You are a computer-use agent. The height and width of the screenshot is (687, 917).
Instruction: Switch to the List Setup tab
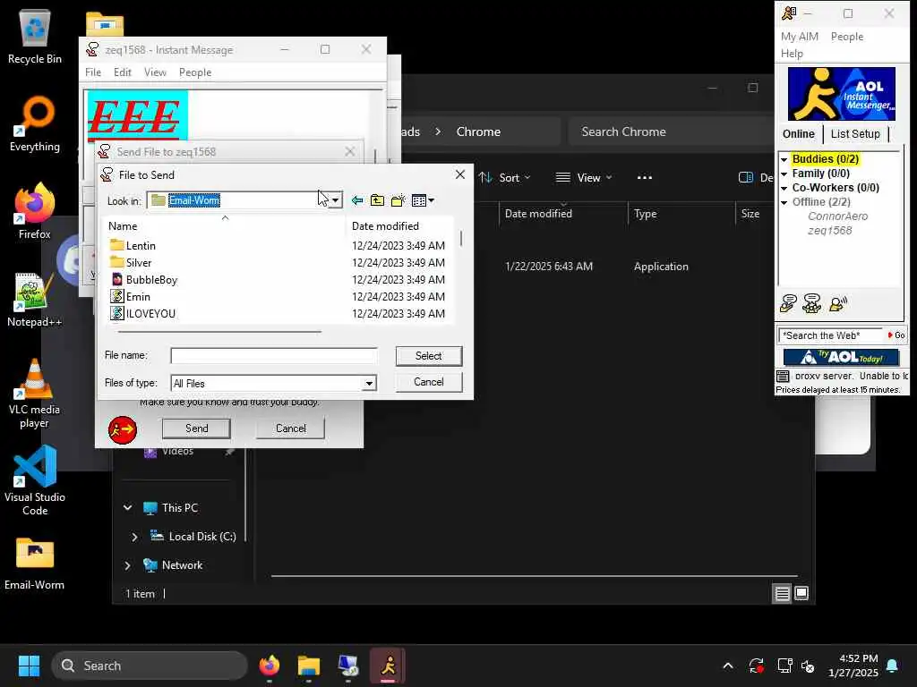[855, 134]
